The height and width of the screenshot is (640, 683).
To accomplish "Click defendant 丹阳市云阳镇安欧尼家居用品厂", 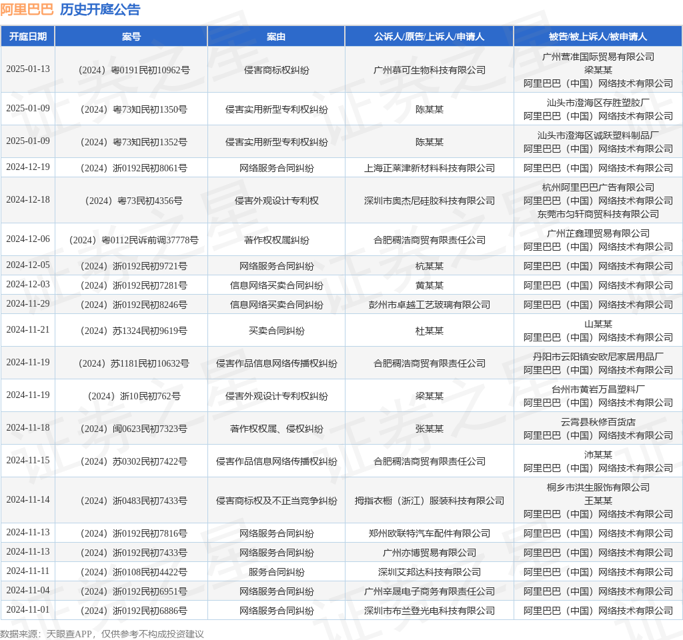I will pyautogui.click(x=598, y=357).
